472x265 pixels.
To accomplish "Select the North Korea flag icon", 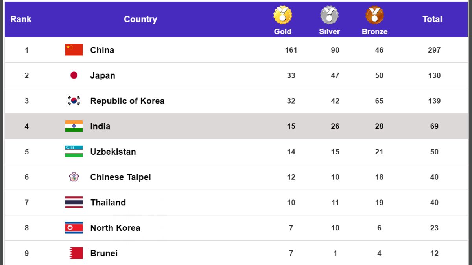I will 74,228.
